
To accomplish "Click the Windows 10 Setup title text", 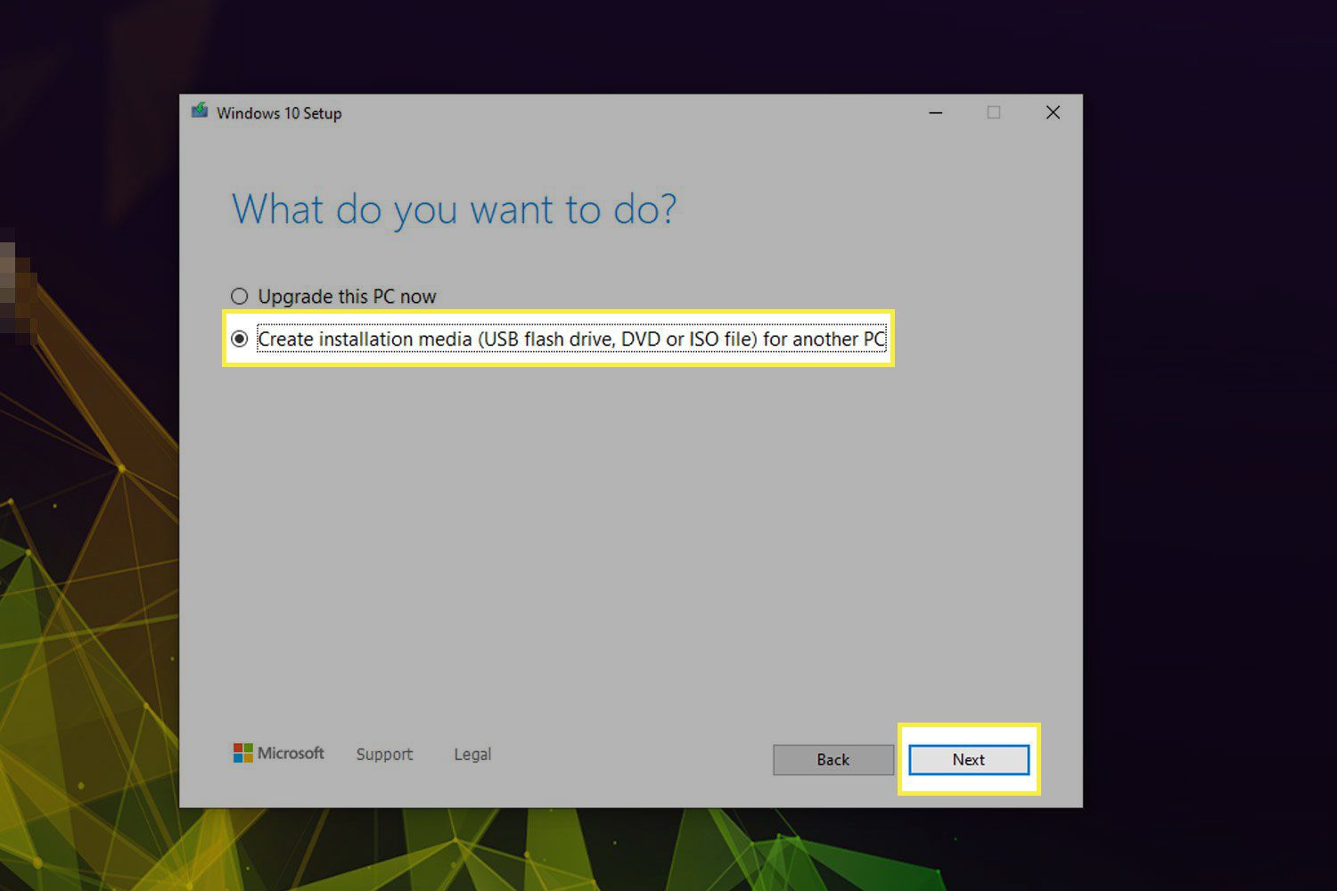I will (x=279, y=113).
